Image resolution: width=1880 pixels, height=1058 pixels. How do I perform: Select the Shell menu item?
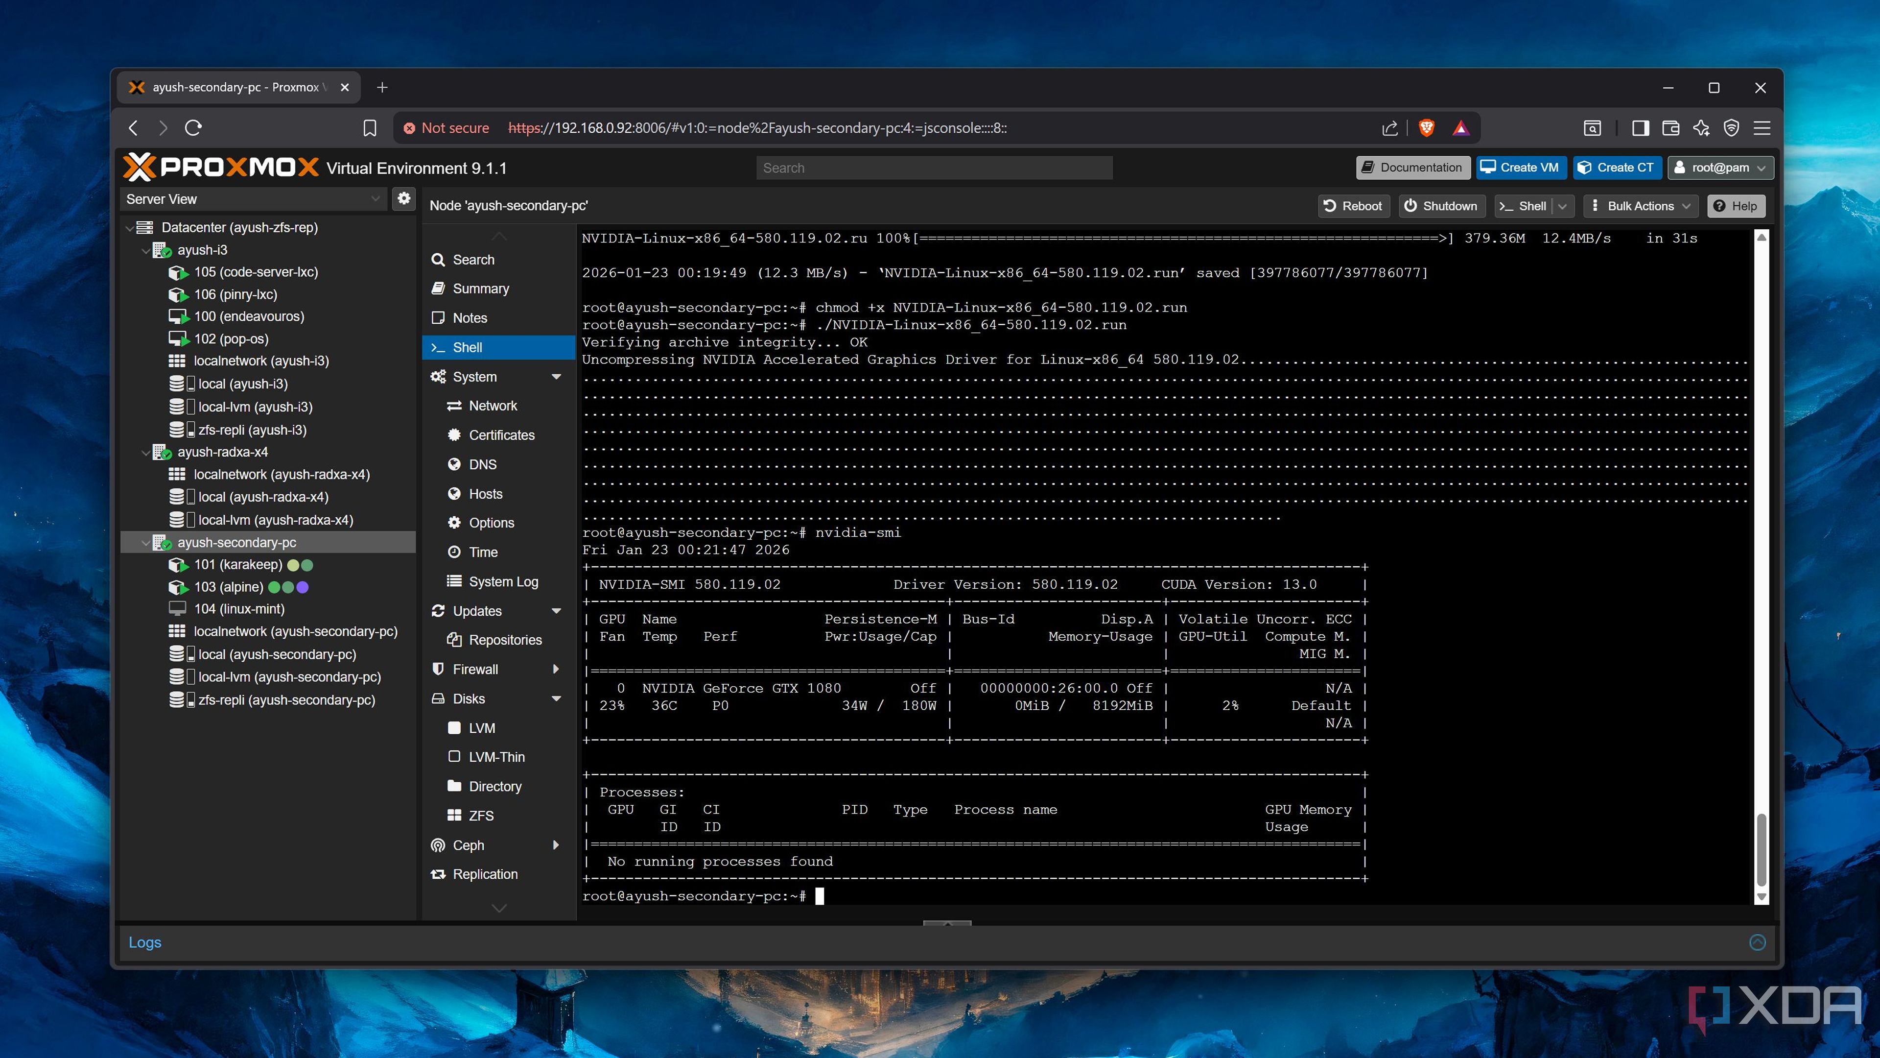coord(498,348)
